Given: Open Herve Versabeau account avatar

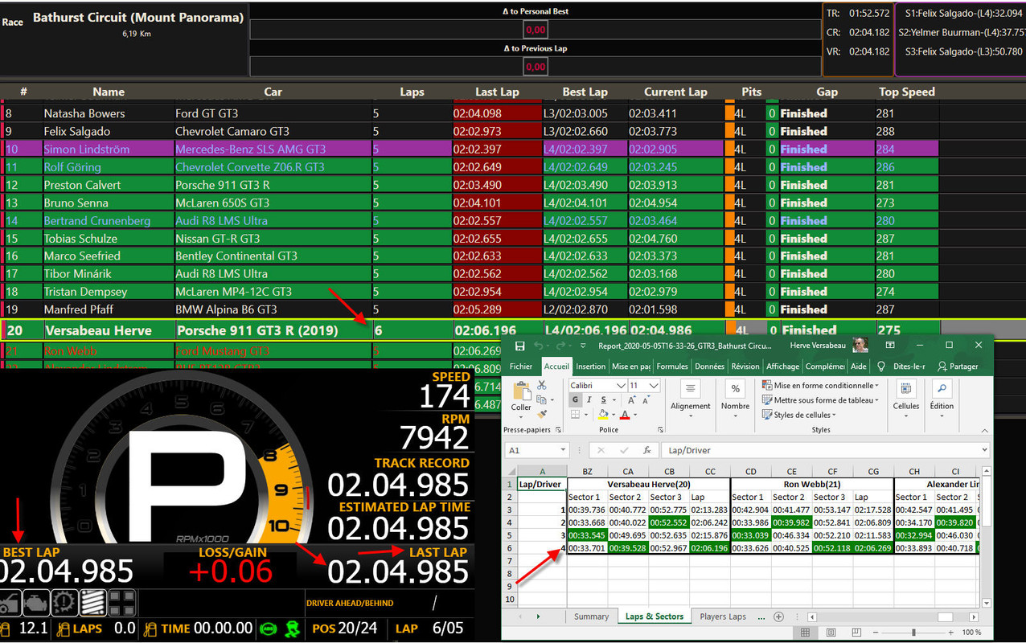Looking at the screenshot, I should tap(860, 346).
